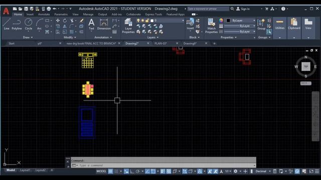Toggle dynamic input in status bar

point(126,171)
